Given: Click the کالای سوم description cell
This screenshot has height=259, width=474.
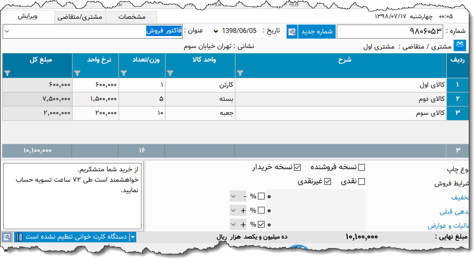Looking at the screenshot, I should [341, 113].
